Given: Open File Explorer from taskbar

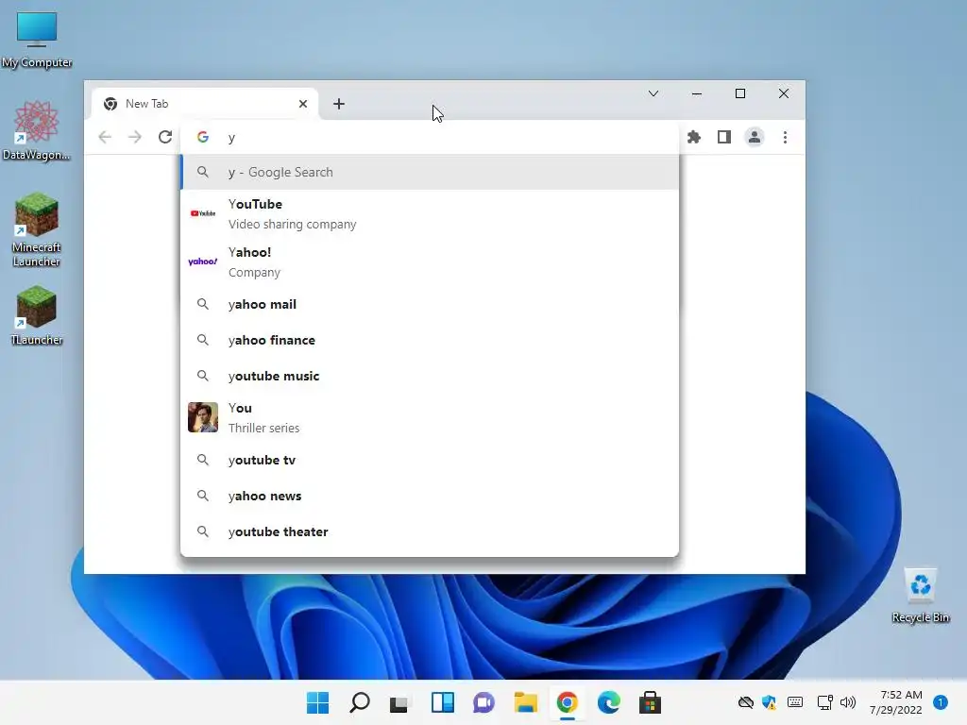Looking at the screenshot, I should pos(525,702).
